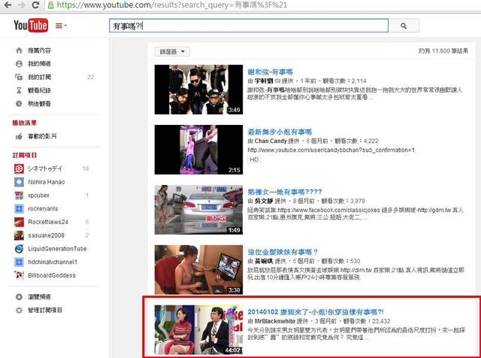Click the YouTube logo
The image size is (481, 358).
(31, 26)
